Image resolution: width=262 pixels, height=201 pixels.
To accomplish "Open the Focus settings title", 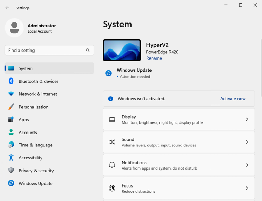I will [x=127, y=186].
